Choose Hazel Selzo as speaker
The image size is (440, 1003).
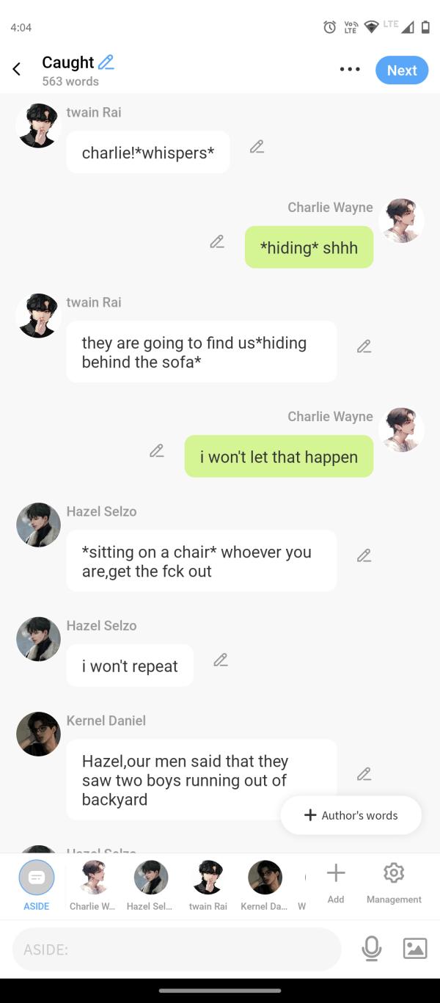tap(150, 885)
